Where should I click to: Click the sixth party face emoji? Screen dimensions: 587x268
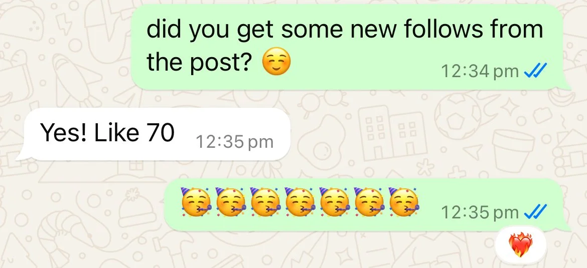pos(368,202)
